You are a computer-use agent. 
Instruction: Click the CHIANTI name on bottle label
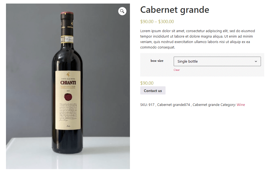[68, 83]
